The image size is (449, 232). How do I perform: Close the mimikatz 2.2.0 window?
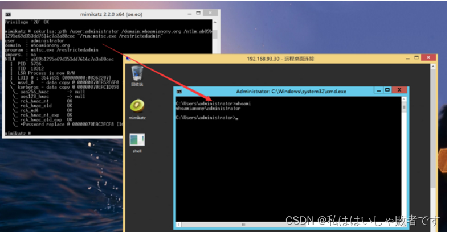tap(211, 13)
